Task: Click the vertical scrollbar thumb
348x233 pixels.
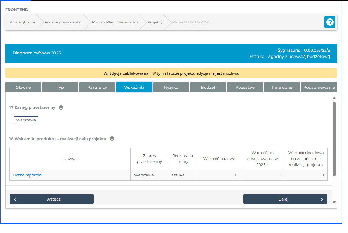Action: pyautogui.click(x=334, y=139)
